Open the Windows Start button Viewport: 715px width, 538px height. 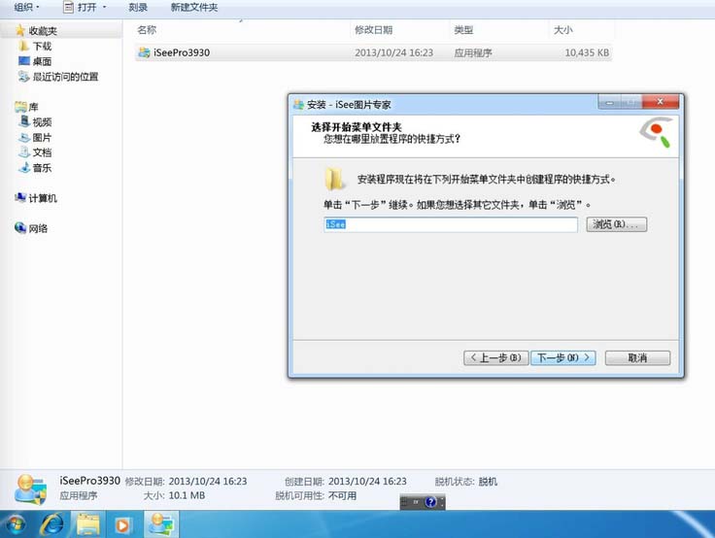pyautogui.click(x=15, y=524)
